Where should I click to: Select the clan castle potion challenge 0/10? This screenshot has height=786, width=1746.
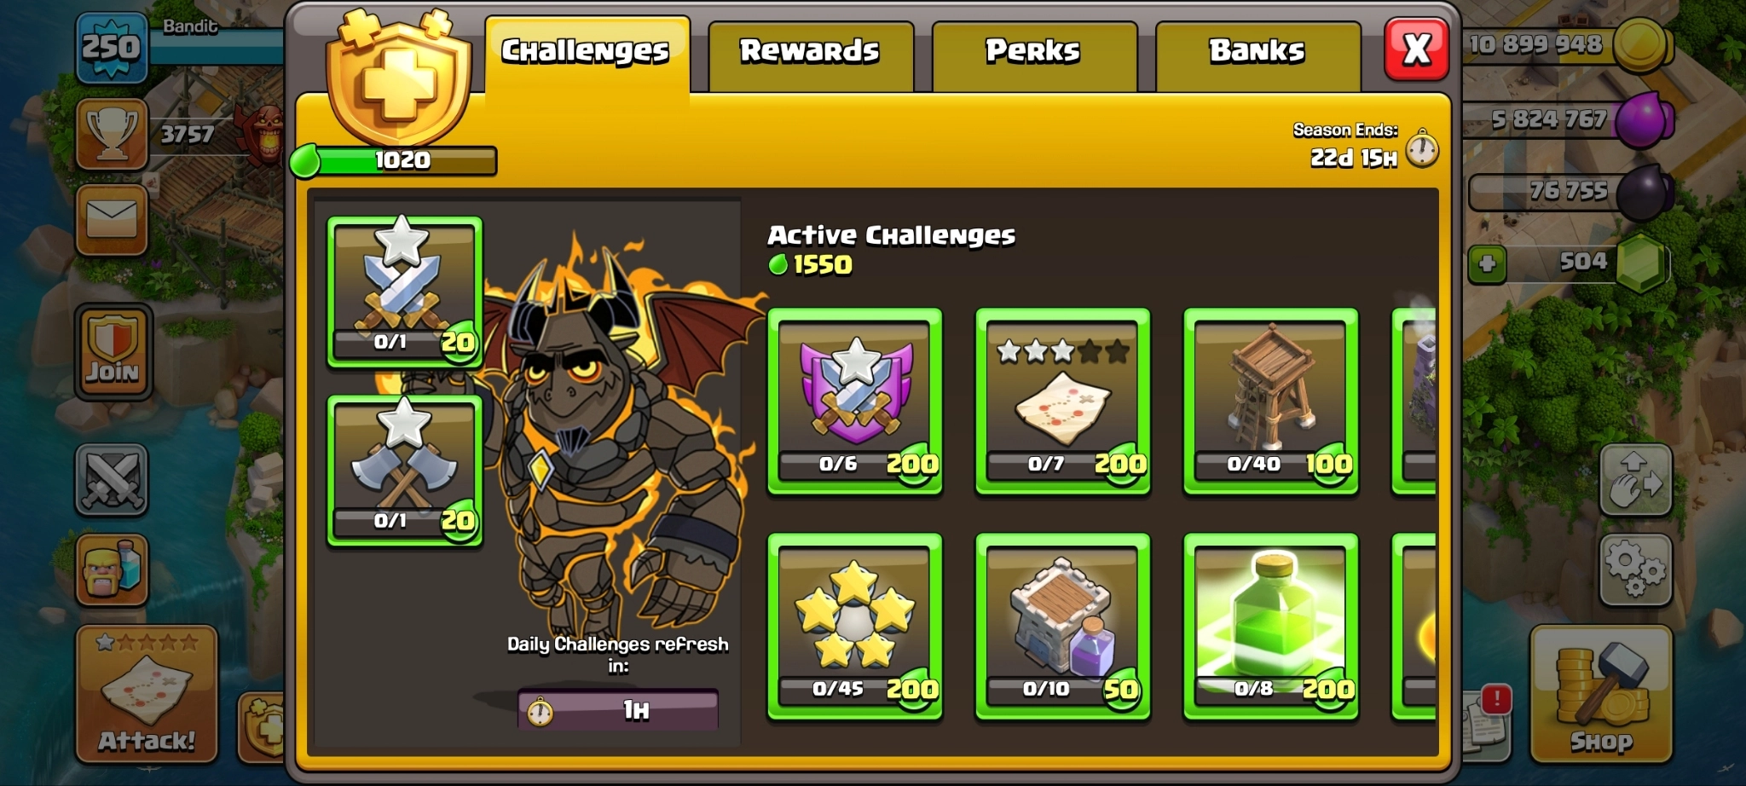(x=1063, y=627)
